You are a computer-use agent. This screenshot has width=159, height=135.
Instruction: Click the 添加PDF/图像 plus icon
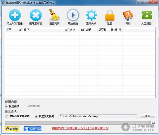coord(15,15)
